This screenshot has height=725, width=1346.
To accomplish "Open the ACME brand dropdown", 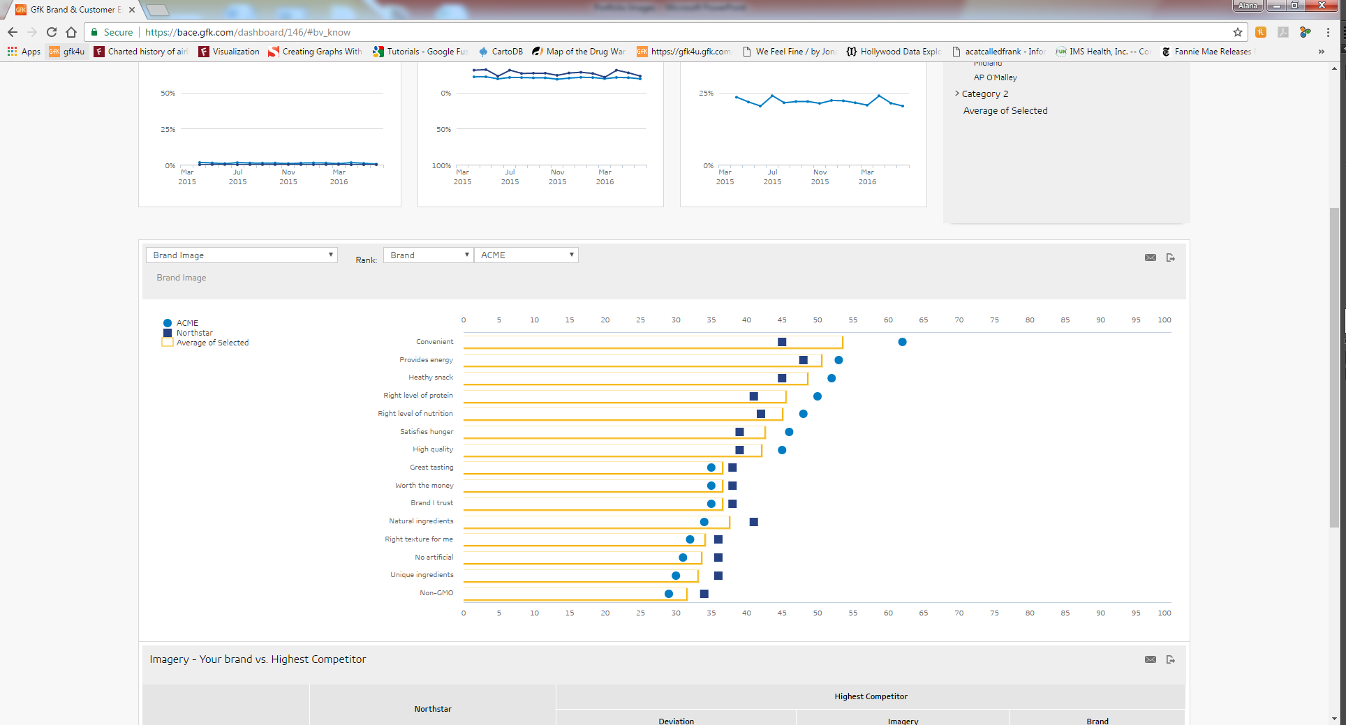I will (526, 255).
